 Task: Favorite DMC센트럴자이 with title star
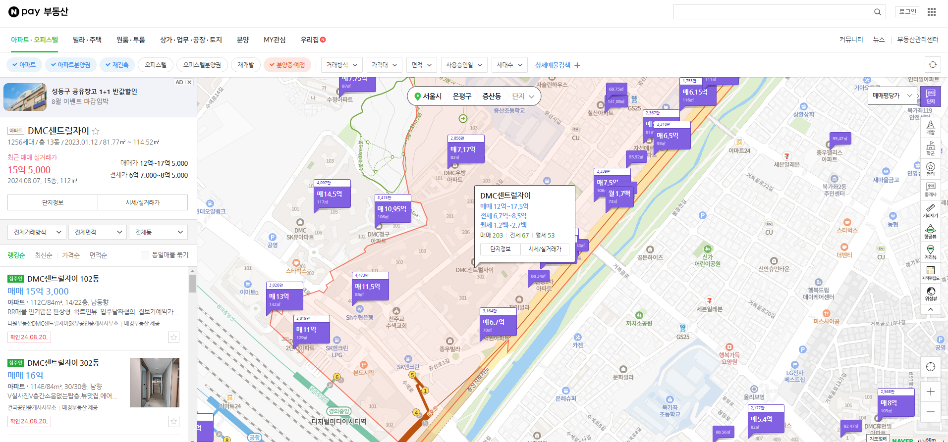(x=96, y=131)
